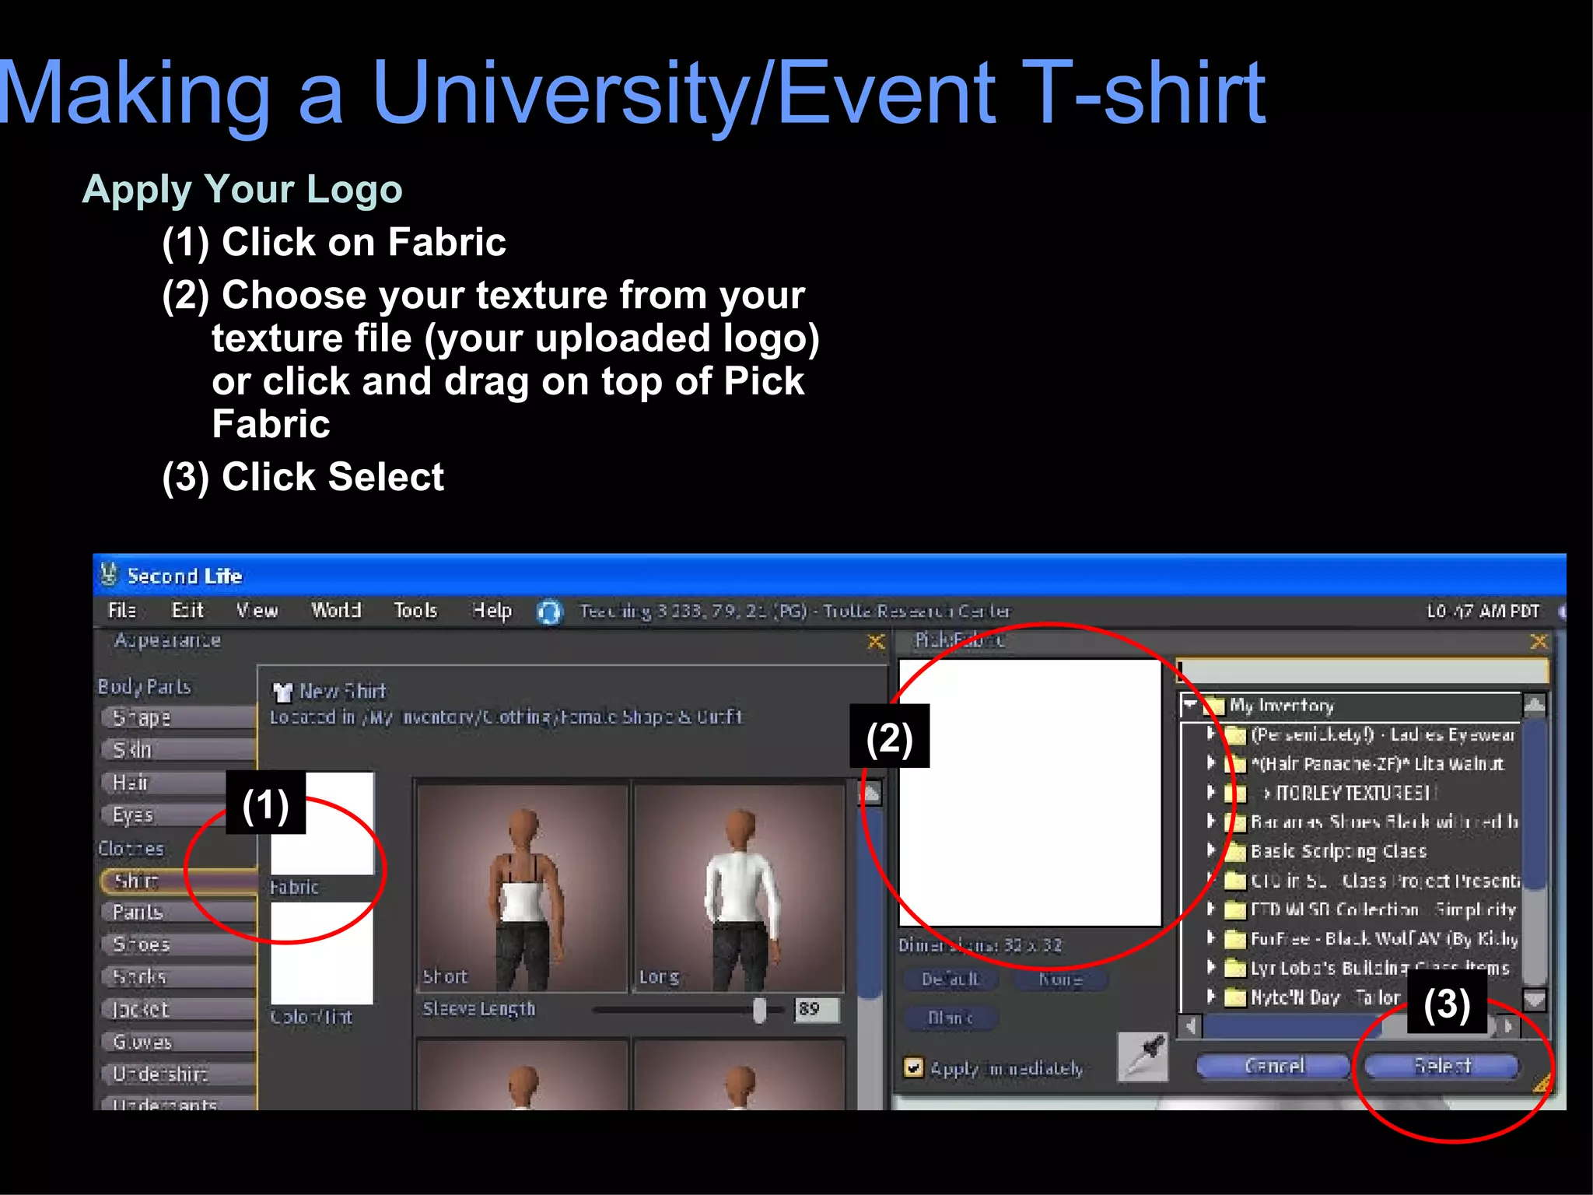Screen dimensions: 1593x1195
Task: Open the Tools menu
Action: click(x=415, y=611)
